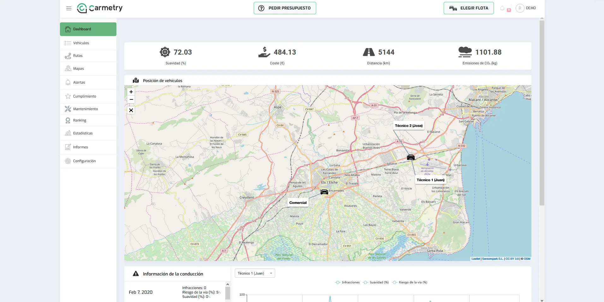Click the PEDIR PRESUPUESTO button
Viewport: 604px width, 302px height.
285,8
